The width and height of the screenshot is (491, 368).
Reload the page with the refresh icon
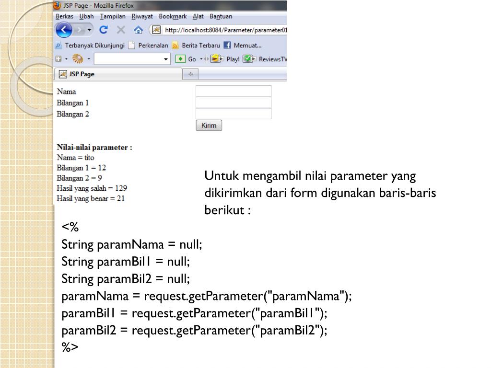tap(104, 30)
